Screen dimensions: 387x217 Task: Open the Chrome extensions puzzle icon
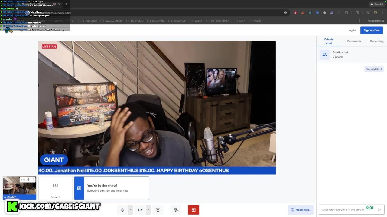(x=346, y=13)
